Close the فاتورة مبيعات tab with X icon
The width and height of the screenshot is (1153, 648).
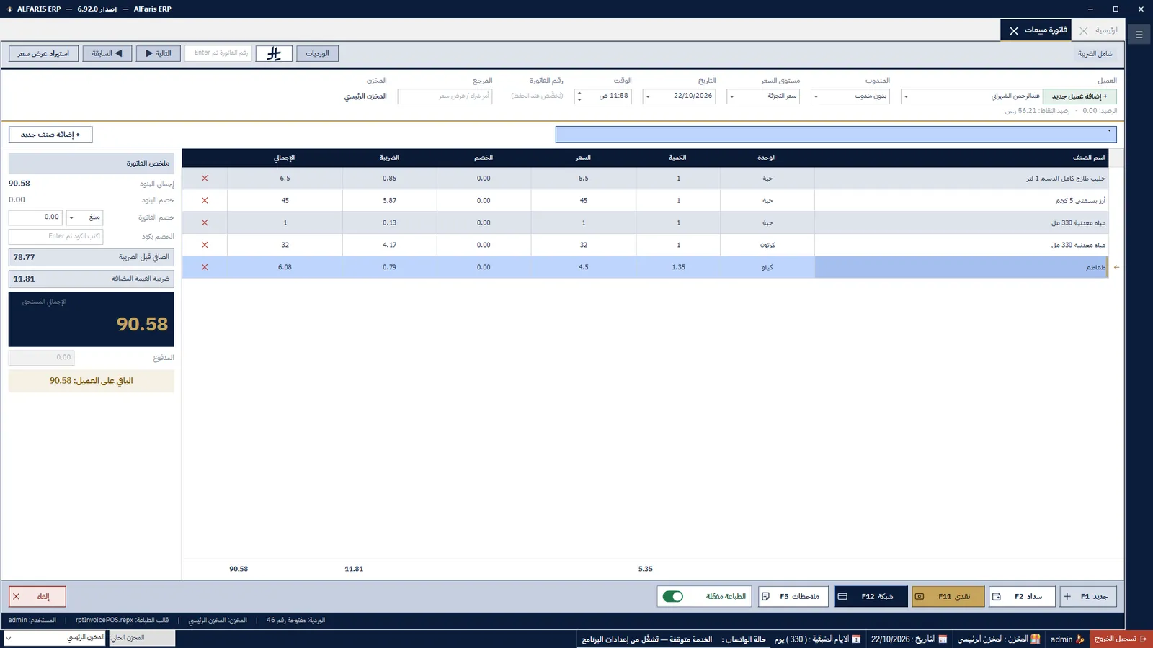pyautogui.click(x=1014, y=30)
